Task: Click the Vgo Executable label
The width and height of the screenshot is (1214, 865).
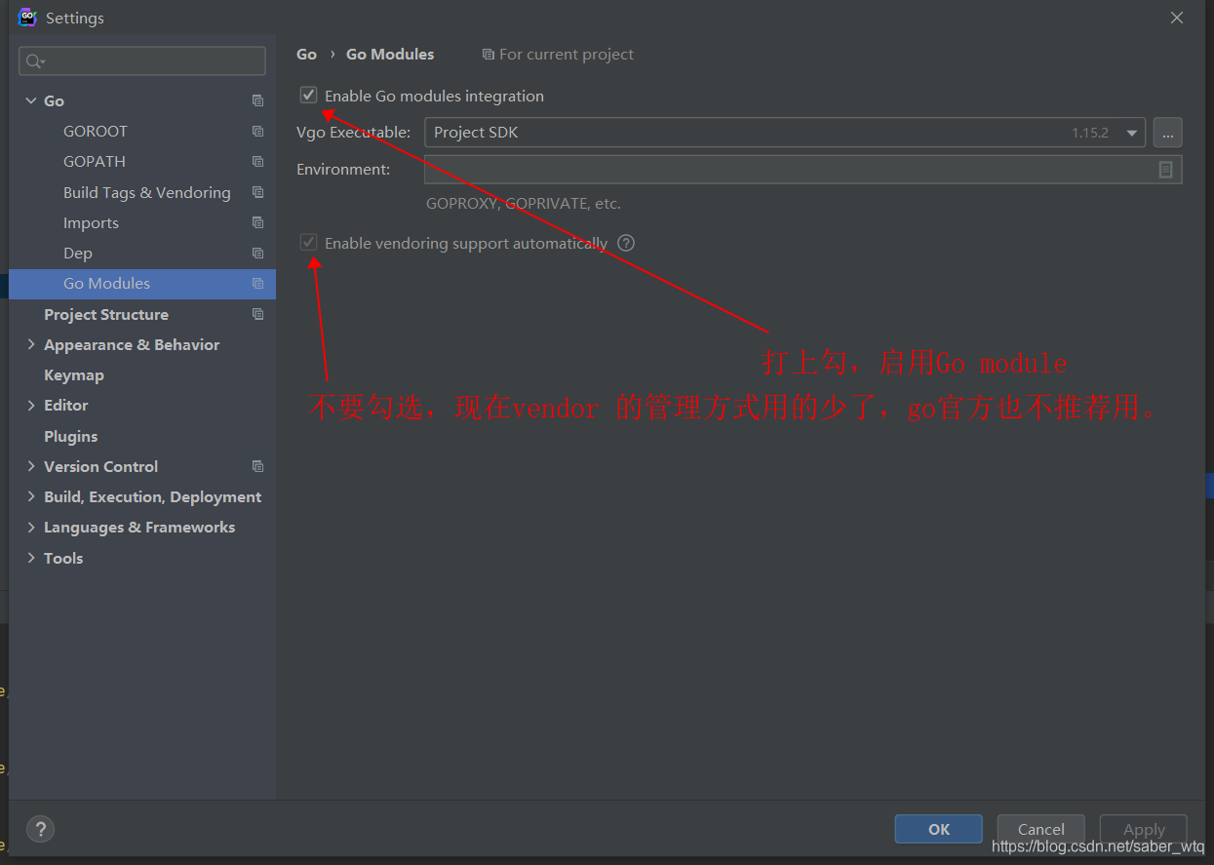Action: pyautogui.click(x=354, y=133)
